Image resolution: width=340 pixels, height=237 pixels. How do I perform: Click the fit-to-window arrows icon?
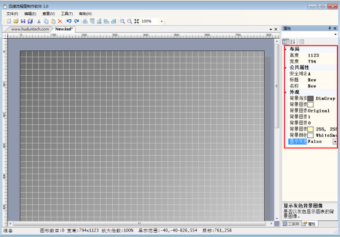point(136,21)
